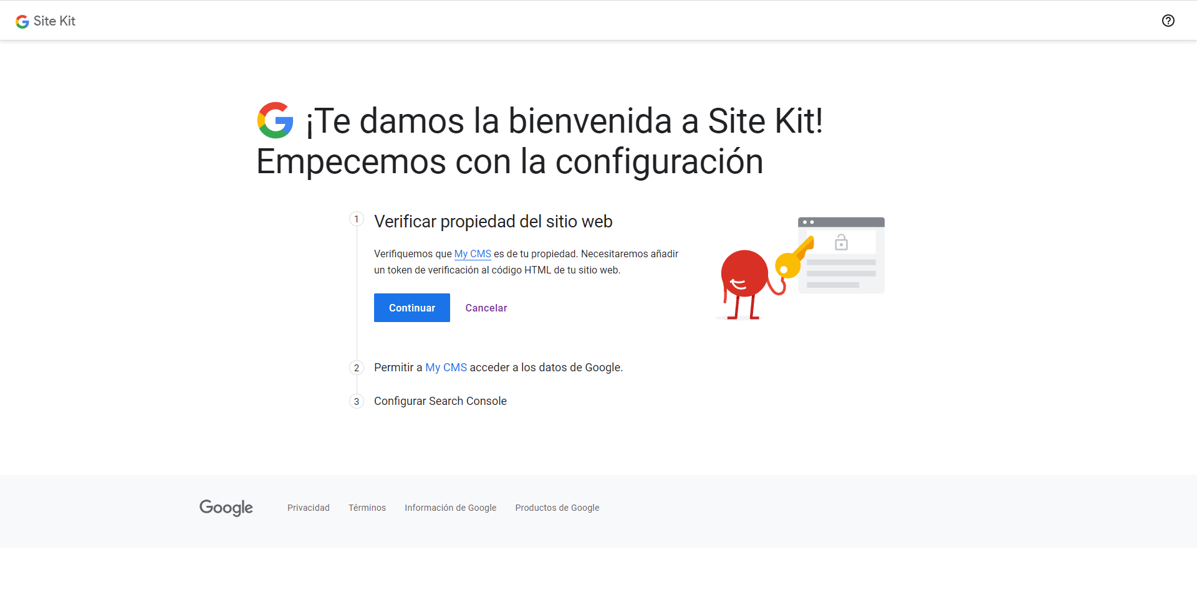Click the 'acceder a los datos de Google' text
Image resolution: width=1197 pixels, height=603 pixels.
(546, 368)
